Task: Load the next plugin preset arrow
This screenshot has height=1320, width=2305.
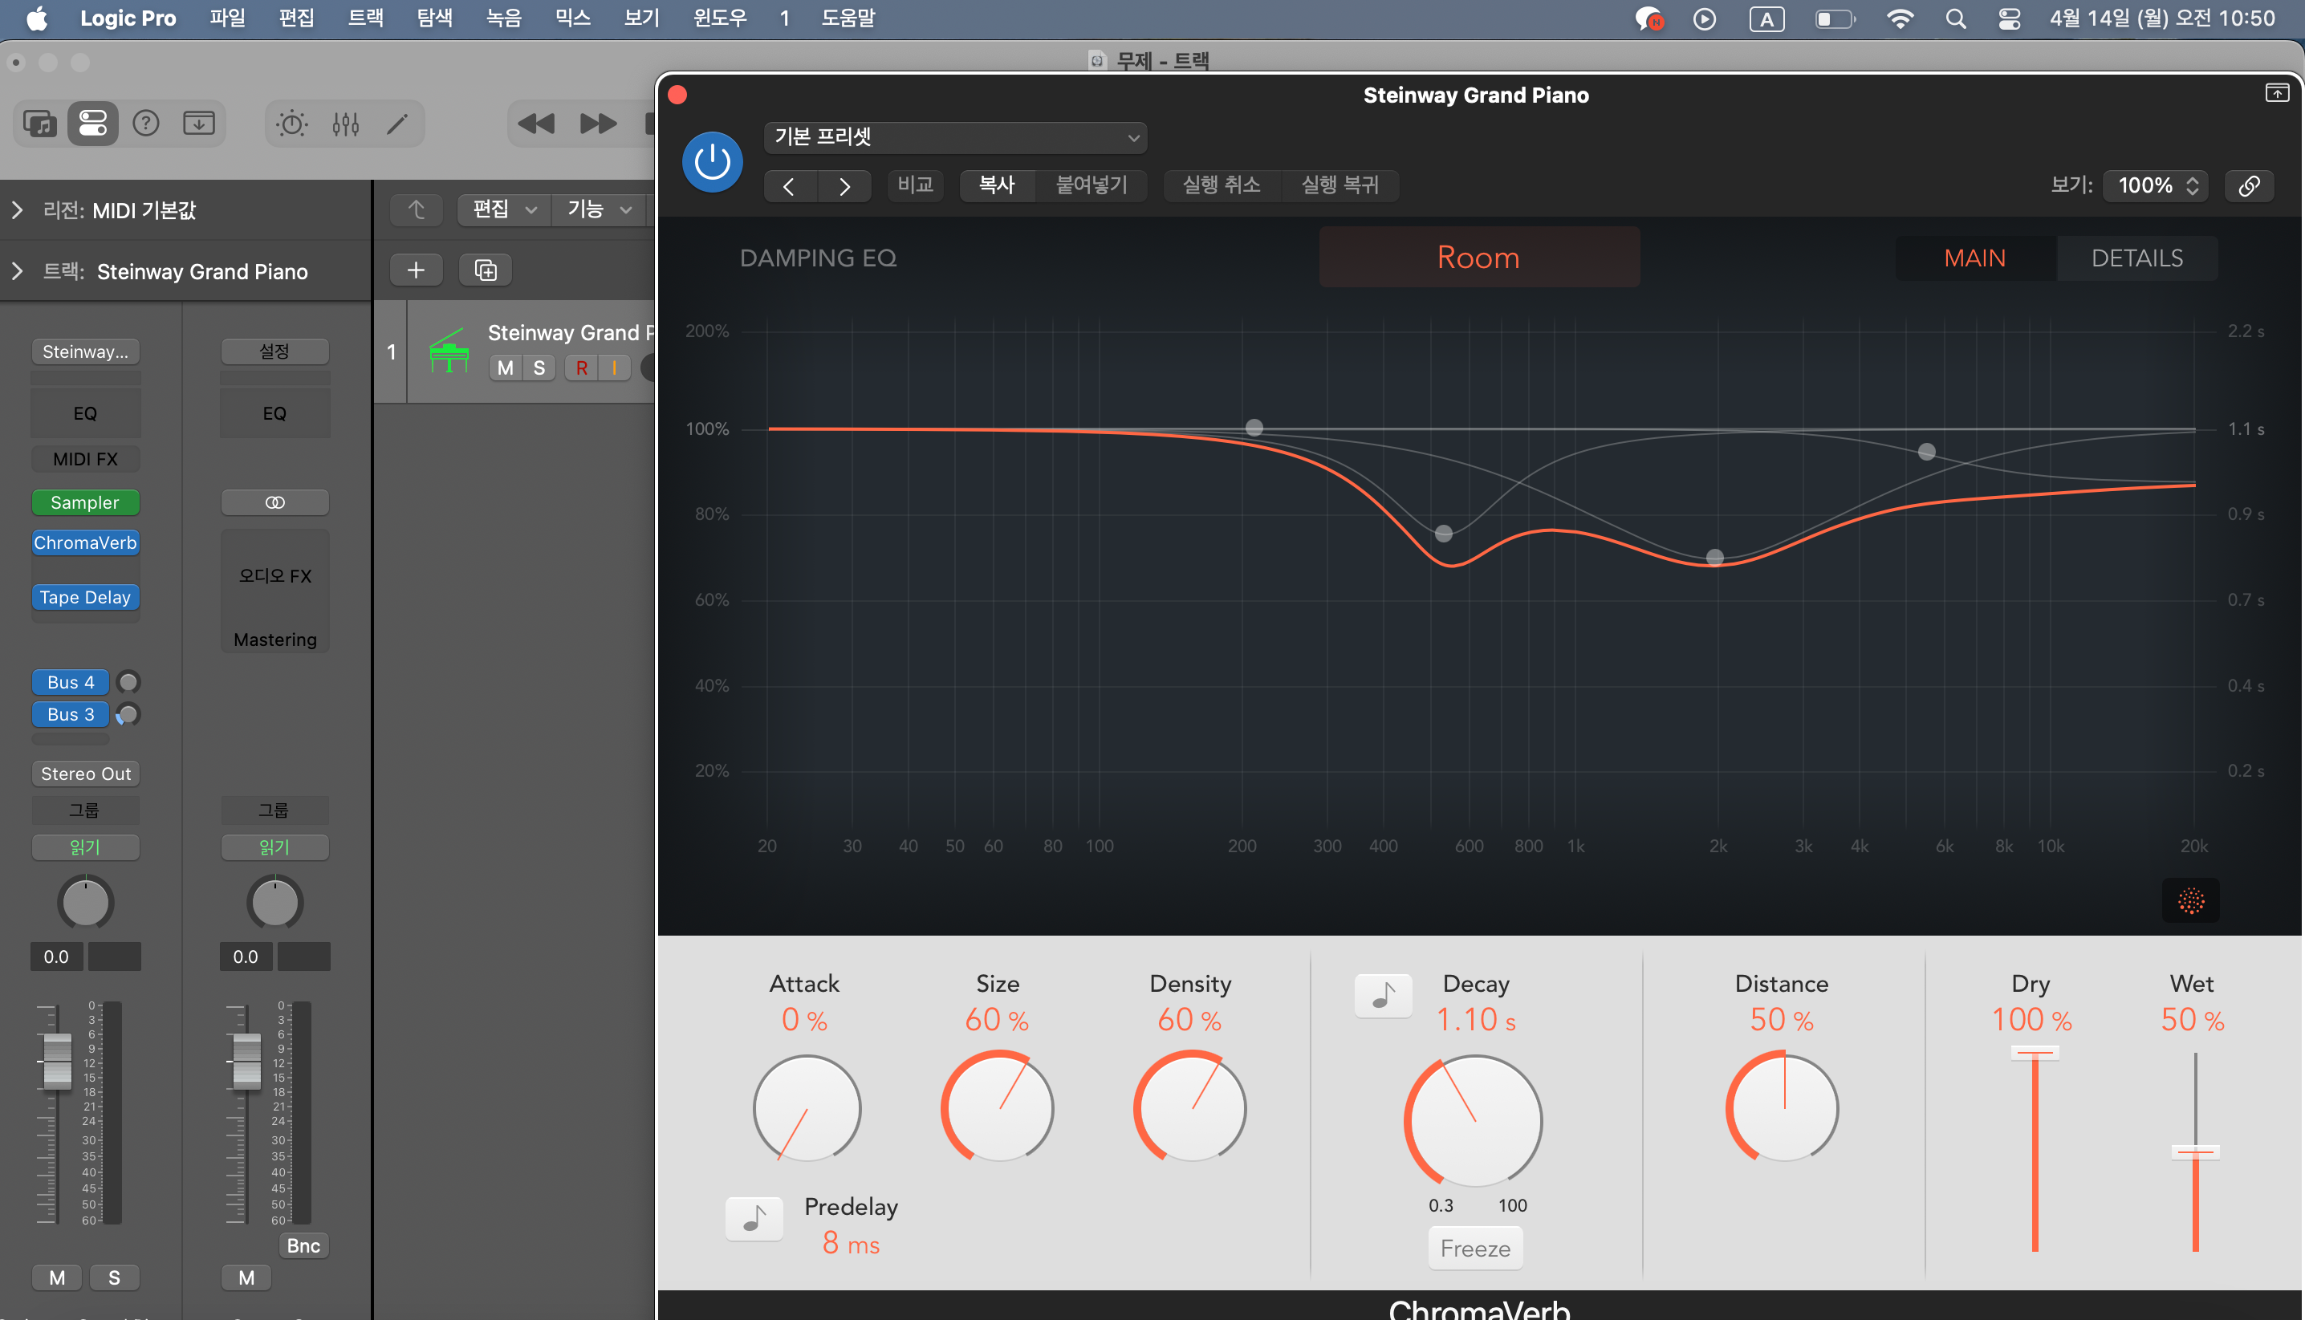Action: tap(845, 186)
